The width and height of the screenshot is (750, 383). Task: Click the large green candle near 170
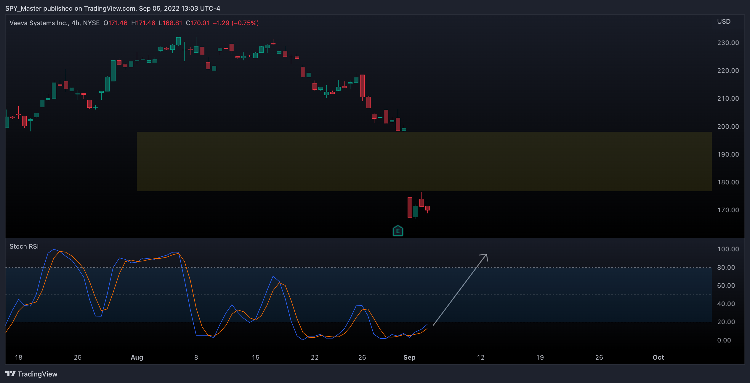pyautogui.click(x=416, y=211)
